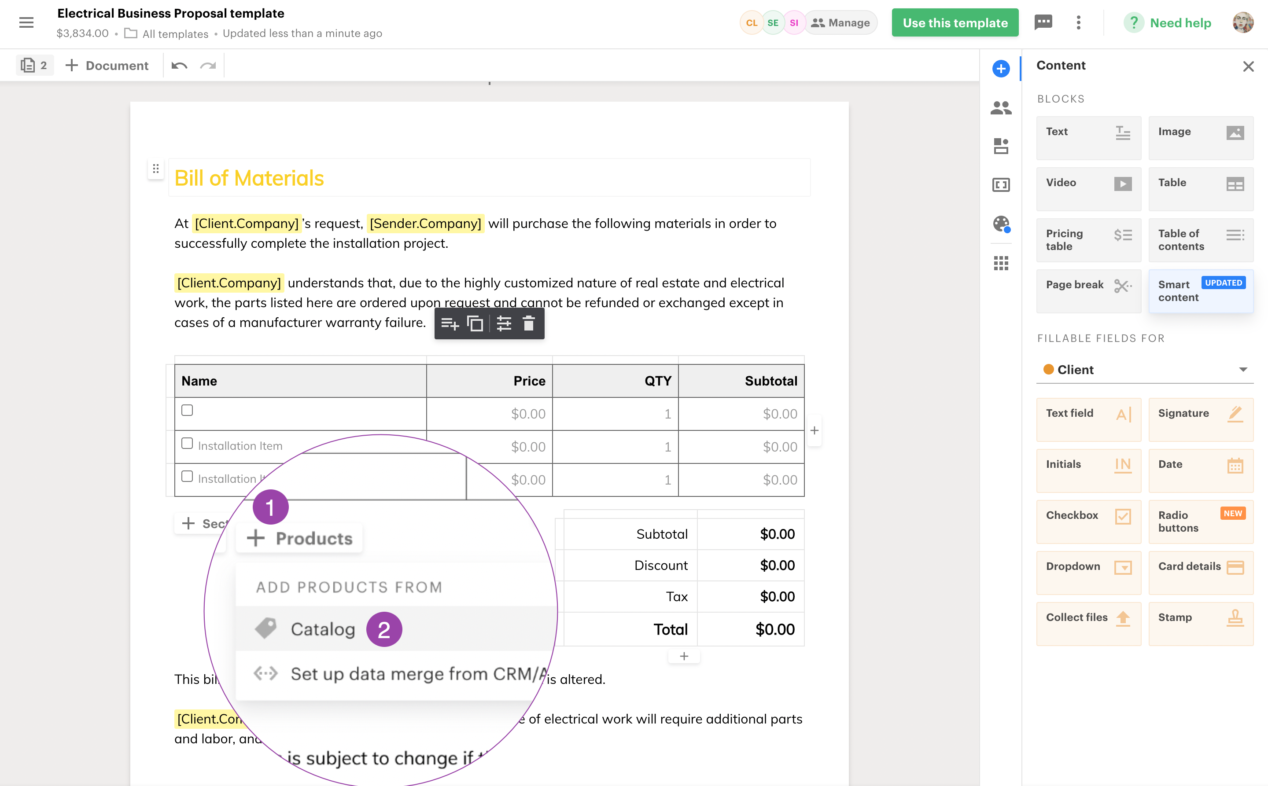
Task: Edit the Bill of Materials heading
Action: (249, 178)
